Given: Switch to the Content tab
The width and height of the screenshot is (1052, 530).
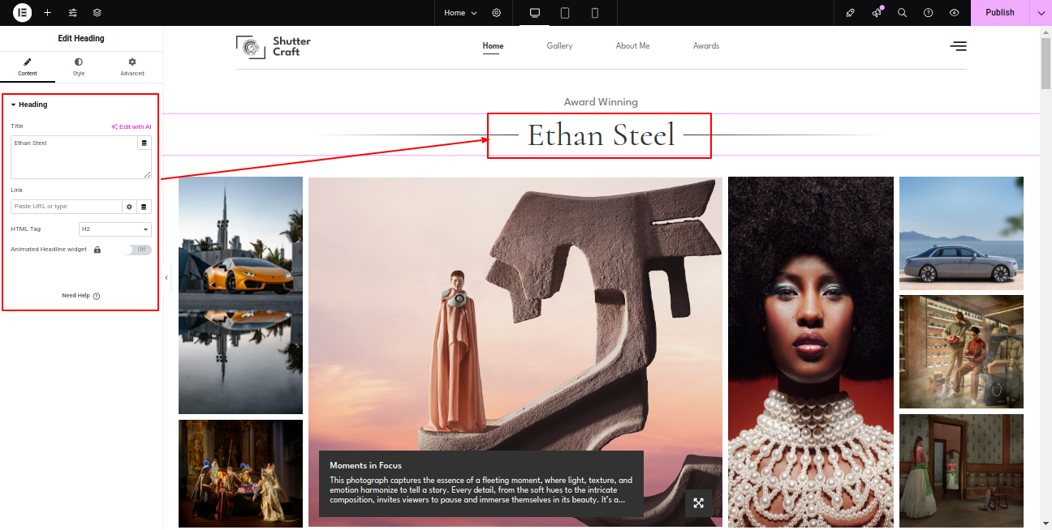Looking at the screenshot, I should point(28,67).
